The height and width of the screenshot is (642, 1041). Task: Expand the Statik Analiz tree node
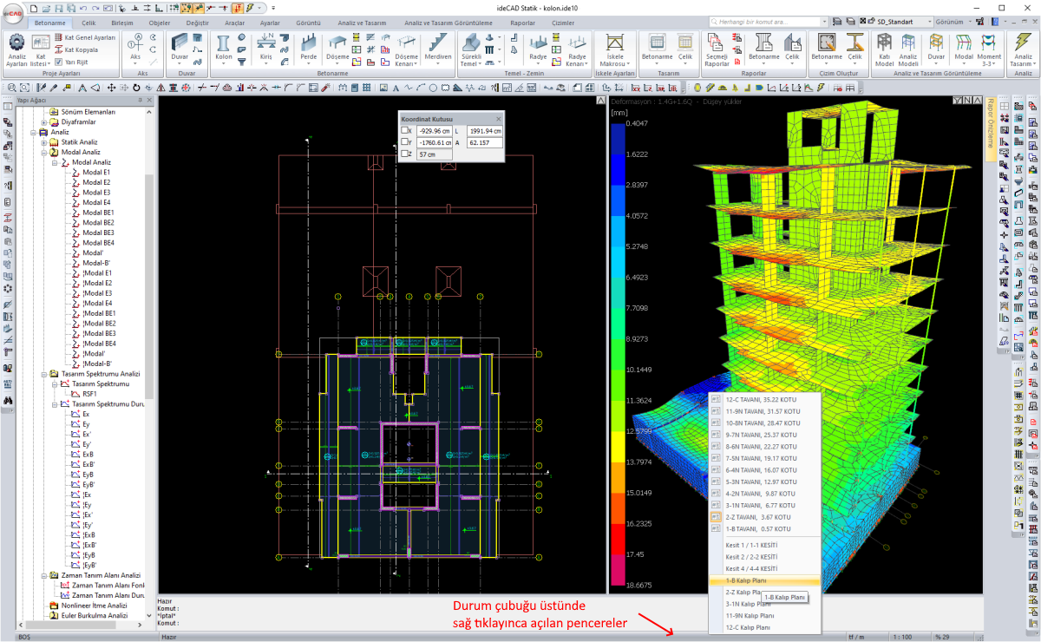[x=44, y=142]
